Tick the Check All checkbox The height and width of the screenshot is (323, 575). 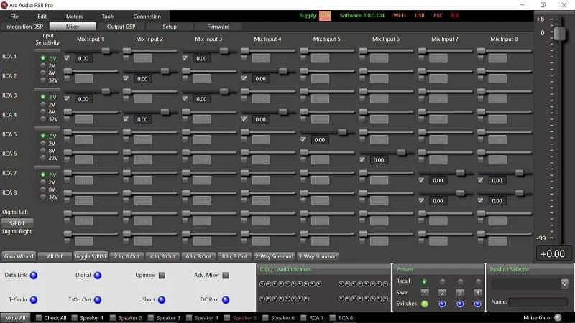coord(39,318)
